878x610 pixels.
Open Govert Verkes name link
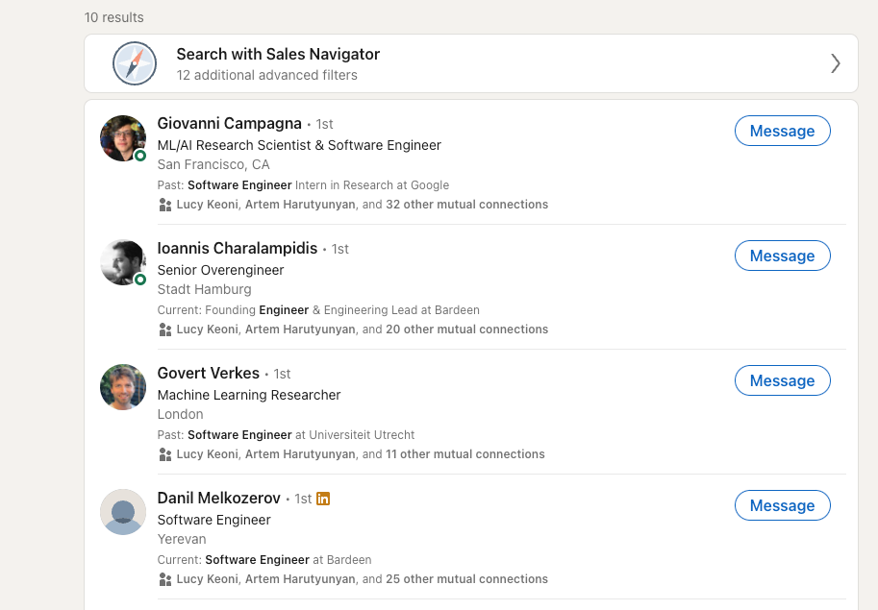(209, 373)
